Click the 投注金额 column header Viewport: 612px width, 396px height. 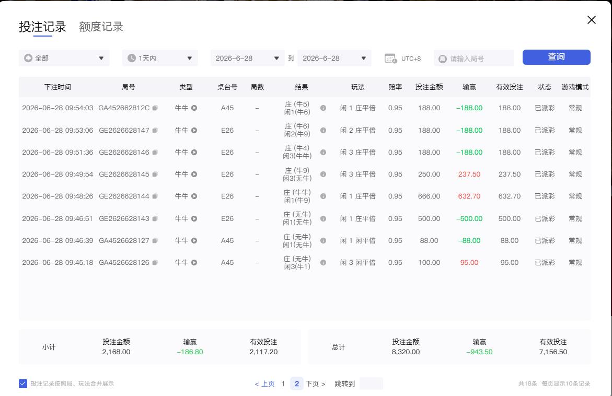point(429,87)
